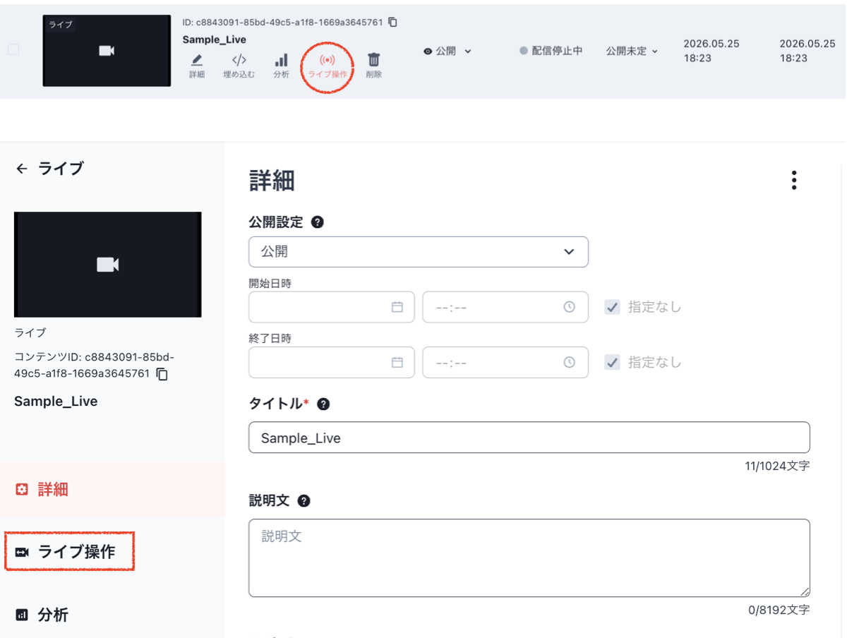Screen dimensions: 847x638
Task: Select the Sample_Live row checkbox
Action: 13,50
